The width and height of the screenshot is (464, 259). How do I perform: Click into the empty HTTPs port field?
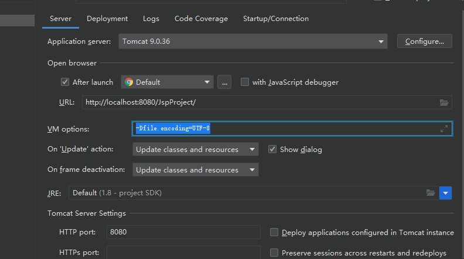tap(183, 253)
